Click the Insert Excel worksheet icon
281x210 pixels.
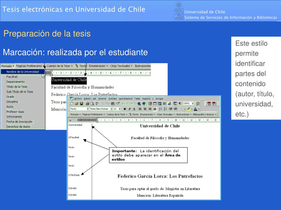(x=160, y=104)
